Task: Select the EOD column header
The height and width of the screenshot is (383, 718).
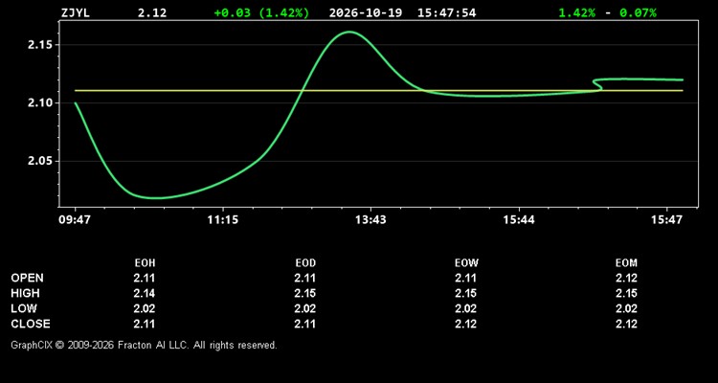Action: pyautogui.click(x=305, y=263)
